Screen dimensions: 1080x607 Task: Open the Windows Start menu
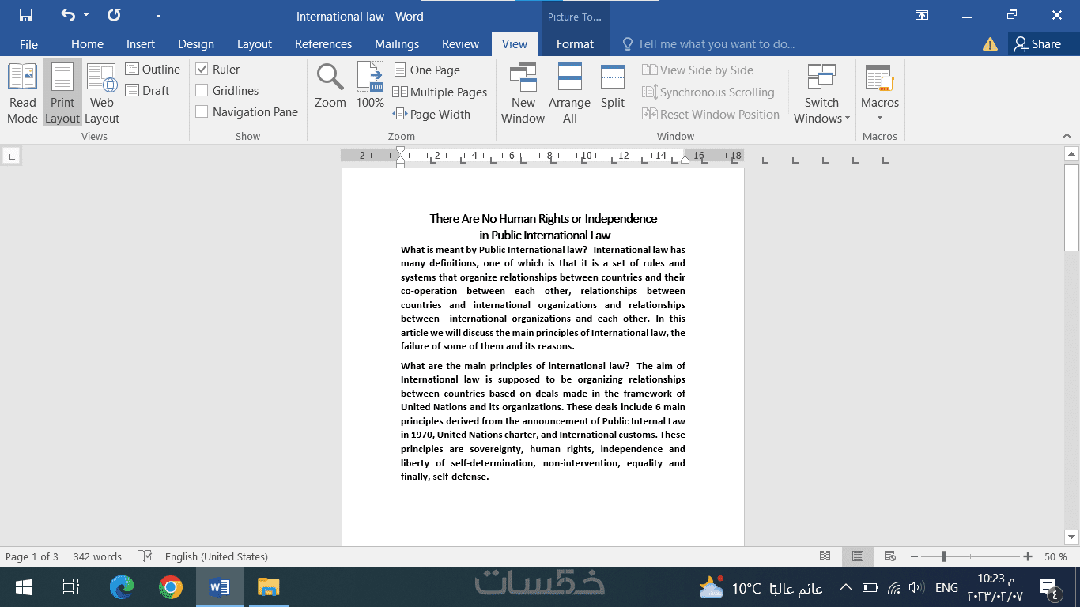pos(23,587)
